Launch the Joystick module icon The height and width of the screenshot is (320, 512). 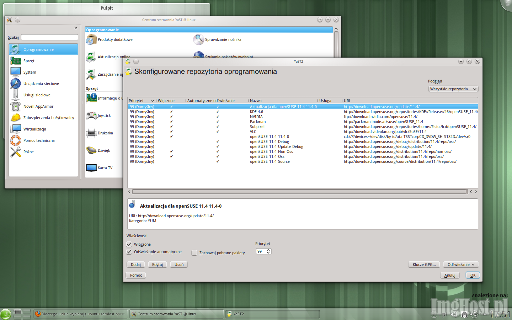pos(91,116)
